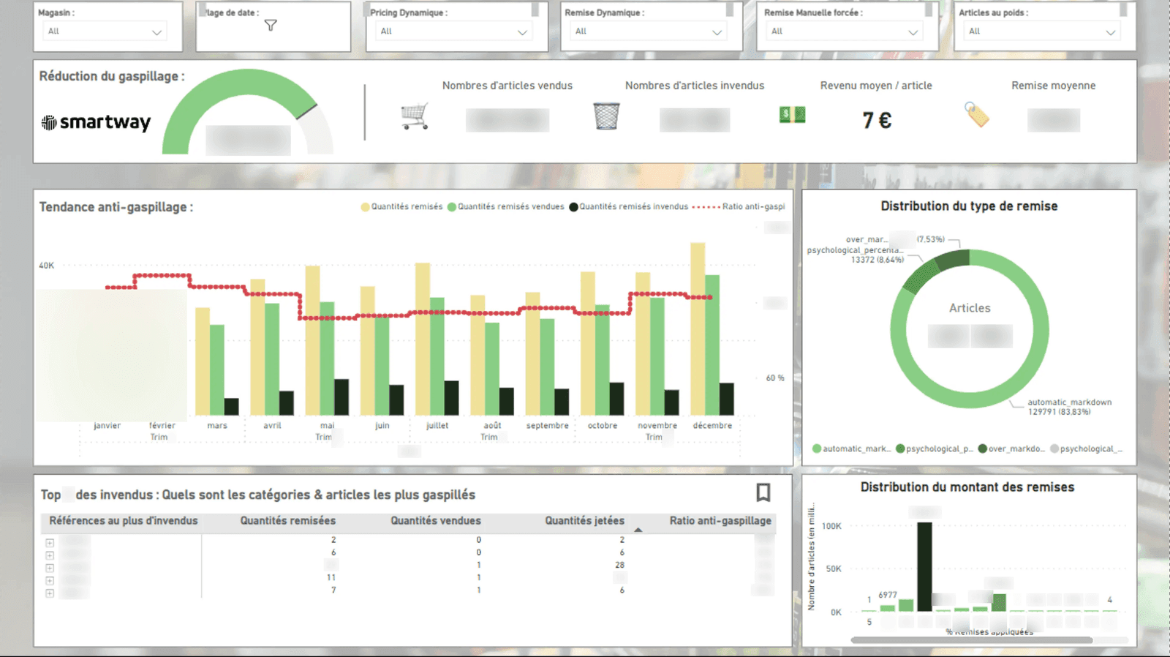Expand the fourth row in the invendus table
Viewport: 1170px width, 657px height.
(x=50, y=581)
